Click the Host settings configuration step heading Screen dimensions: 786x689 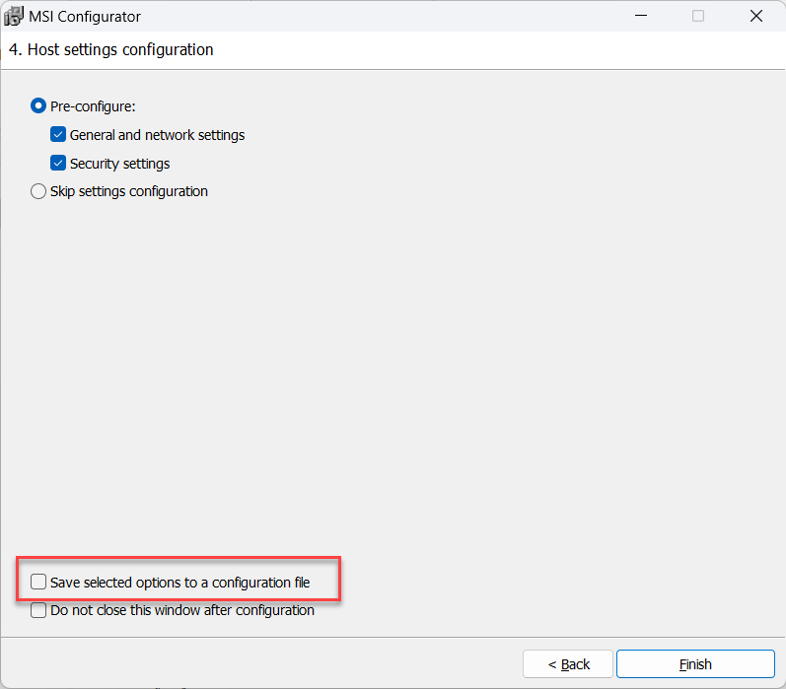pyautogui.click(x=111, y=49)
